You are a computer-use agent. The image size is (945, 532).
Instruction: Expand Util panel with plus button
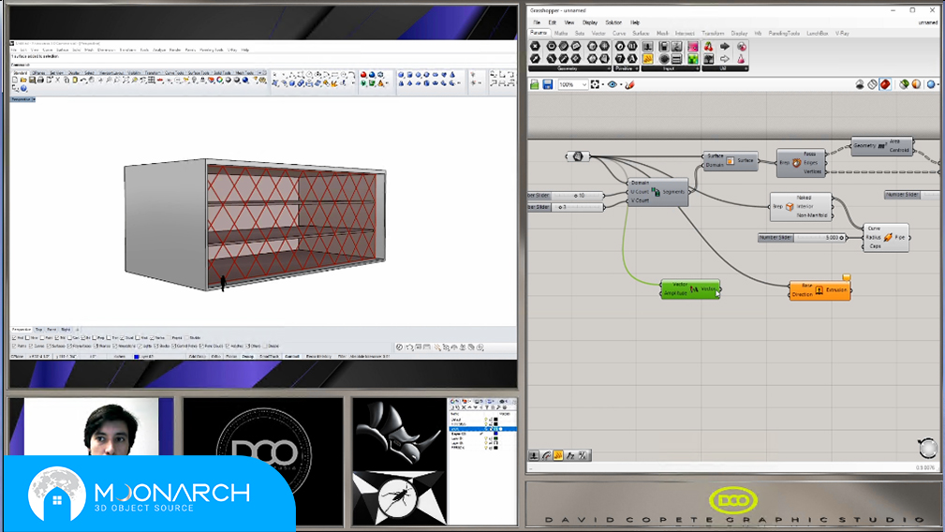pos(746,68)
